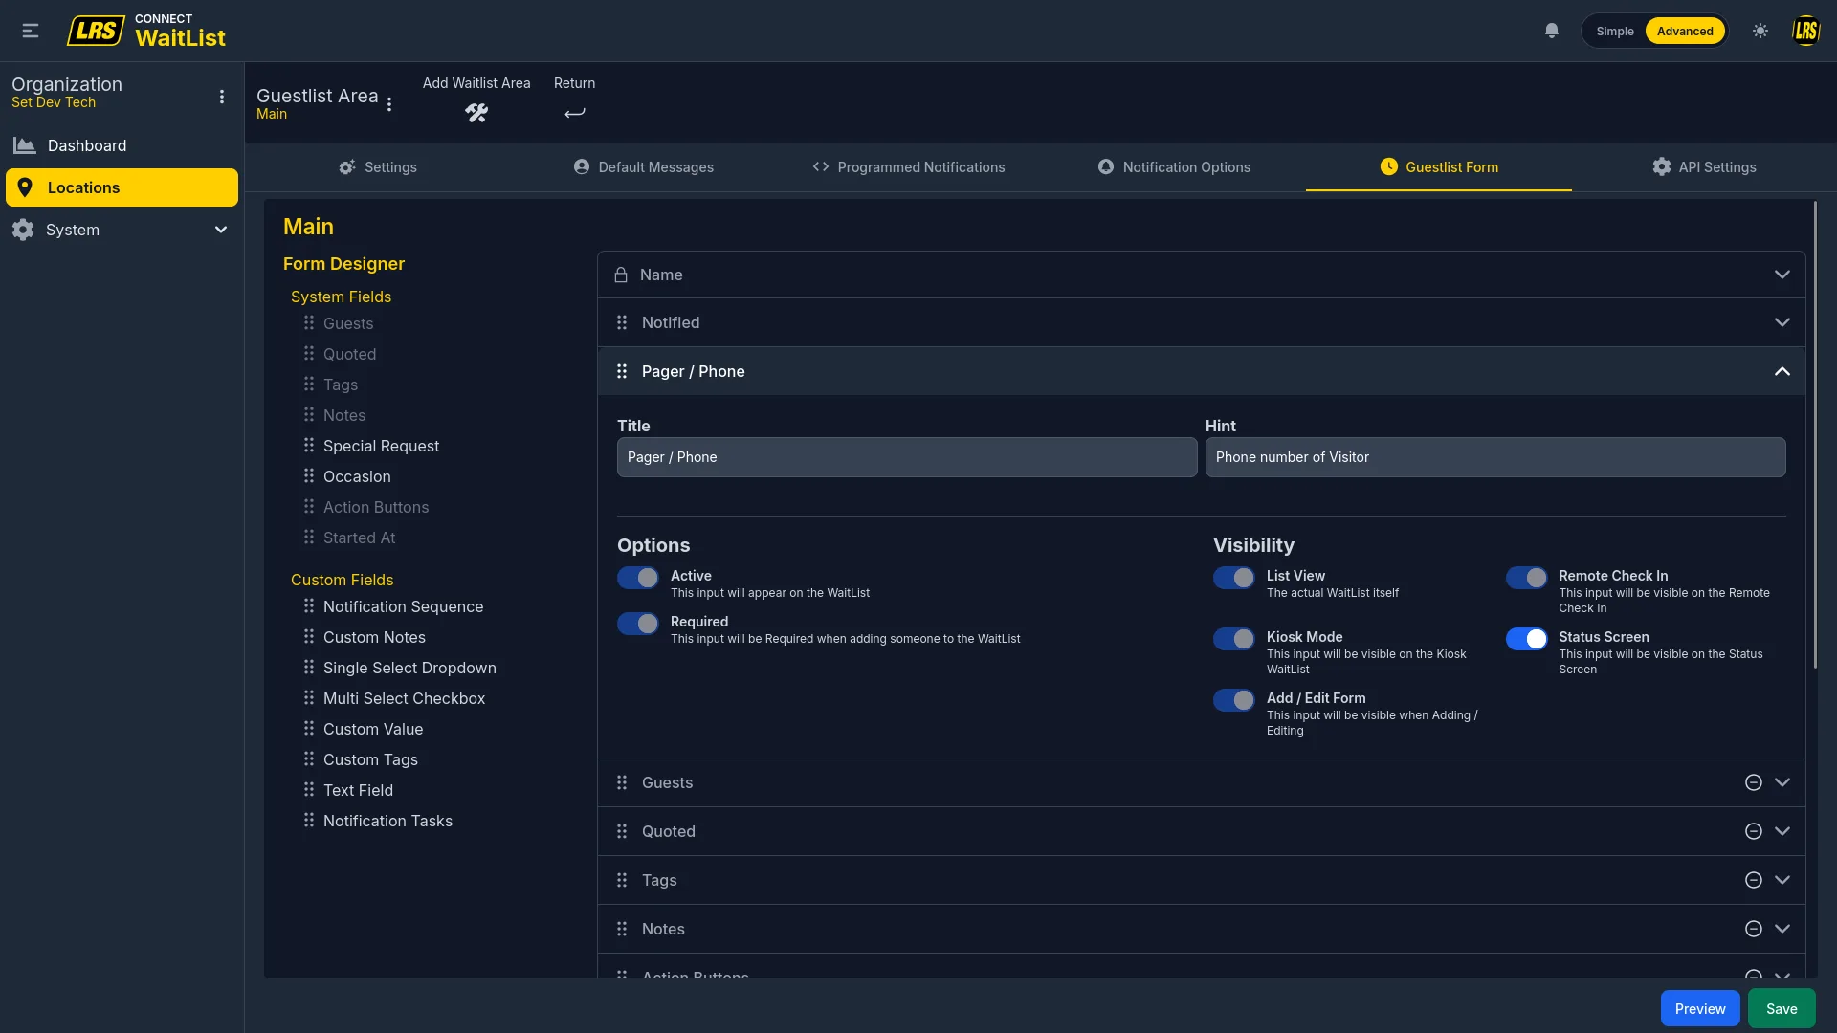This screenshot has width=1837, height=1033.
Task: Open the LRS user avatar menu
Action: pos(1805,31)
